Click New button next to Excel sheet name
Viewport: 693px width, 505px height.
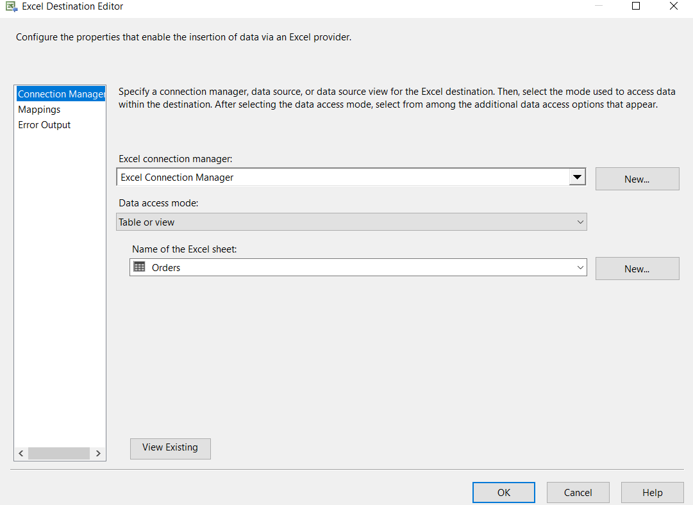tap(637, 269)
